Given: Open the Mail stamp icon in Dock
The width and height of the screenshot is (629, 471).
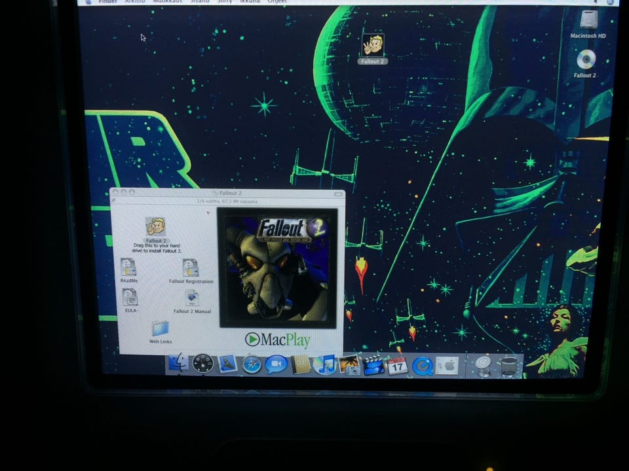Looking at the screenshot, I should tap(227, 364).
